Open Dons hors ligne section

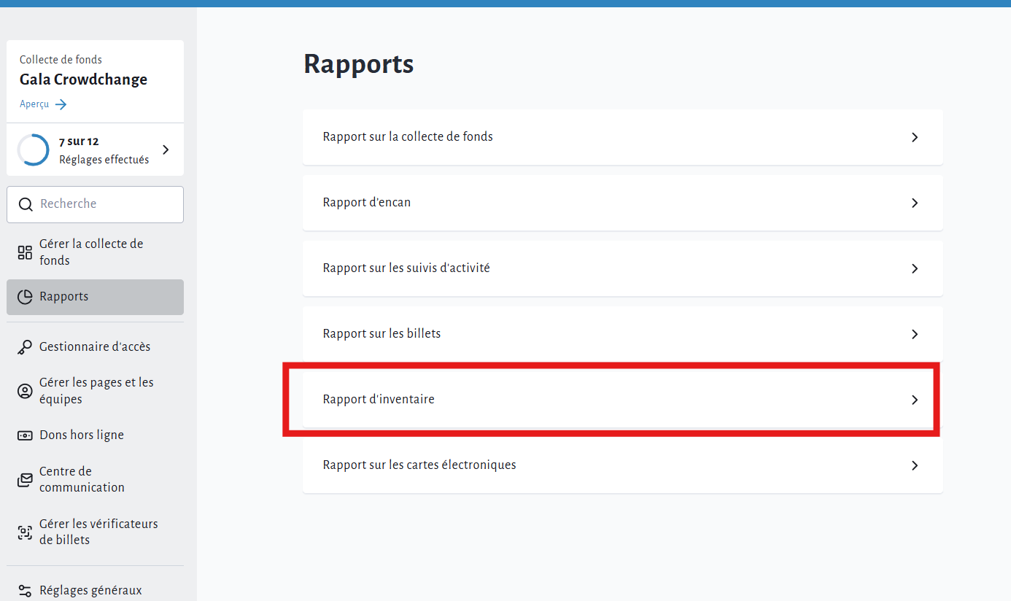pyautogui.click(x=95, y=435)
